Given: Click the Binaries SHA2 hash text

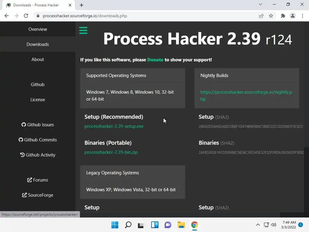Looking at the screenshot, I should 251,153.
